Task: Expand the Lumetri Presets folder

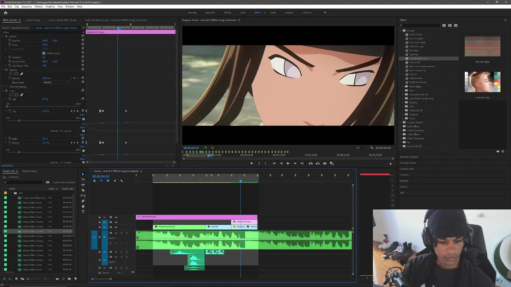Action: [401, 122]
